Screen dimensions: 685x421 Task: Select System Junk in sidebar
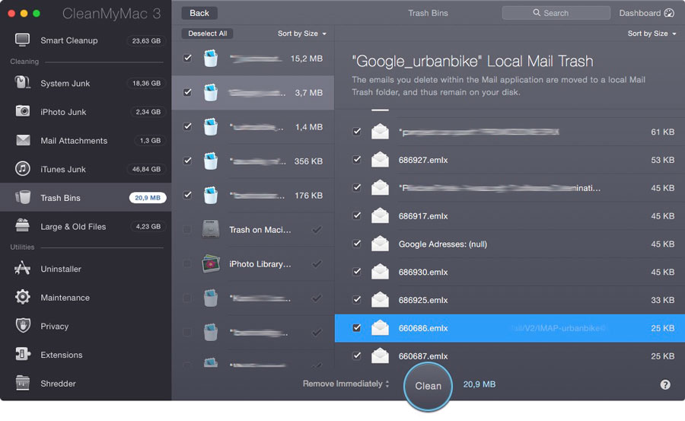(85, 83)
